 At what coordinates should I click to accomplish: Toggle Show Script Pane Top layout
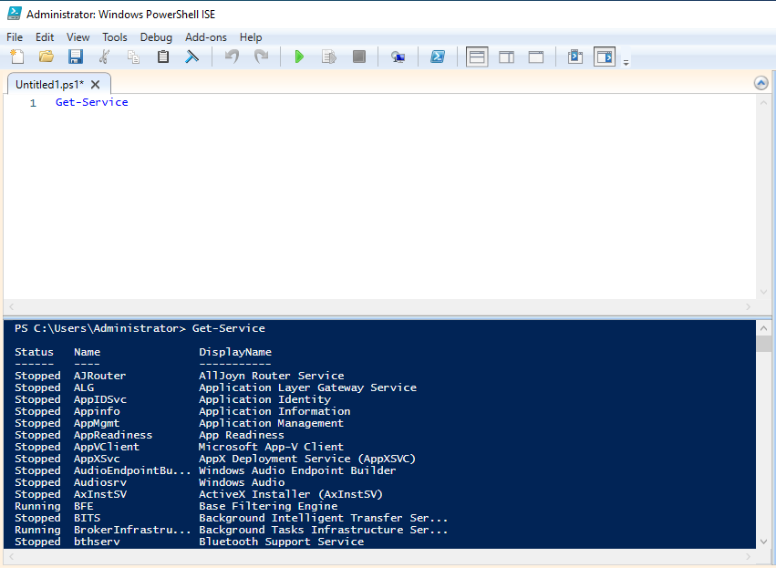point(477,57)
